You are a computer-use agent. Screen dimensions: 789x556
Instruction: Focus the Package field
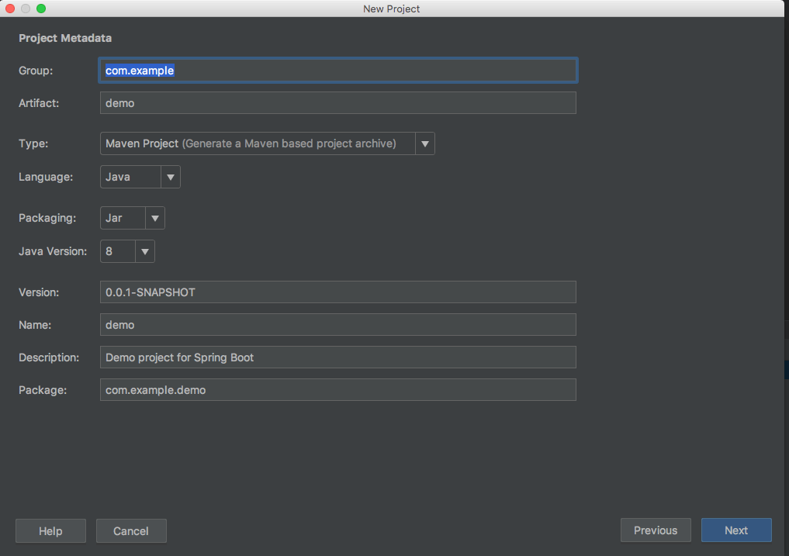[x=337, y=390]
